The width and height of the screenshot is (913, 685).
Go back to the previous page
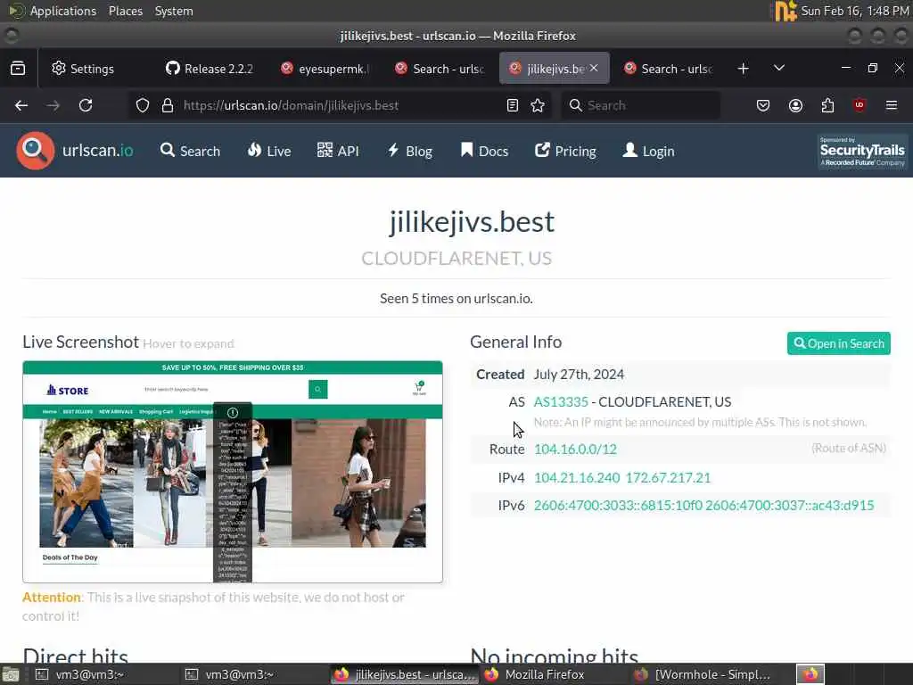click(21, 105)
